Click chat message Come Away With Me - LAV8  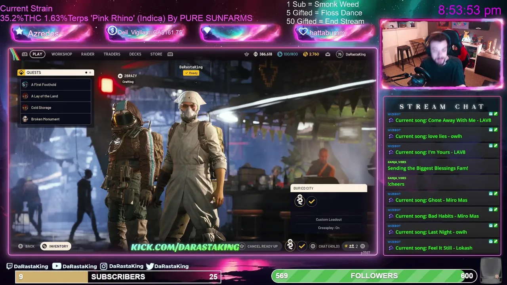click(x=443, y=120)
